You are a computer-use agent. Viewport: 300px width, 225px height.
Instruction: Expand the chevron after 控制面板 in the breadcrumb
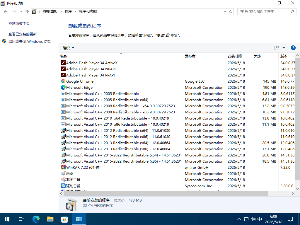click(61, 11)
